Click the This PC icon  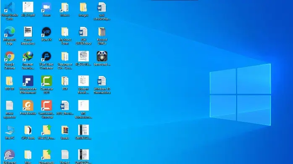point(9,130)
